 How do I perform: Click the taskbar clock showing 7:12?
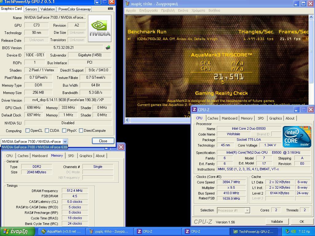[x=304, y=231]
